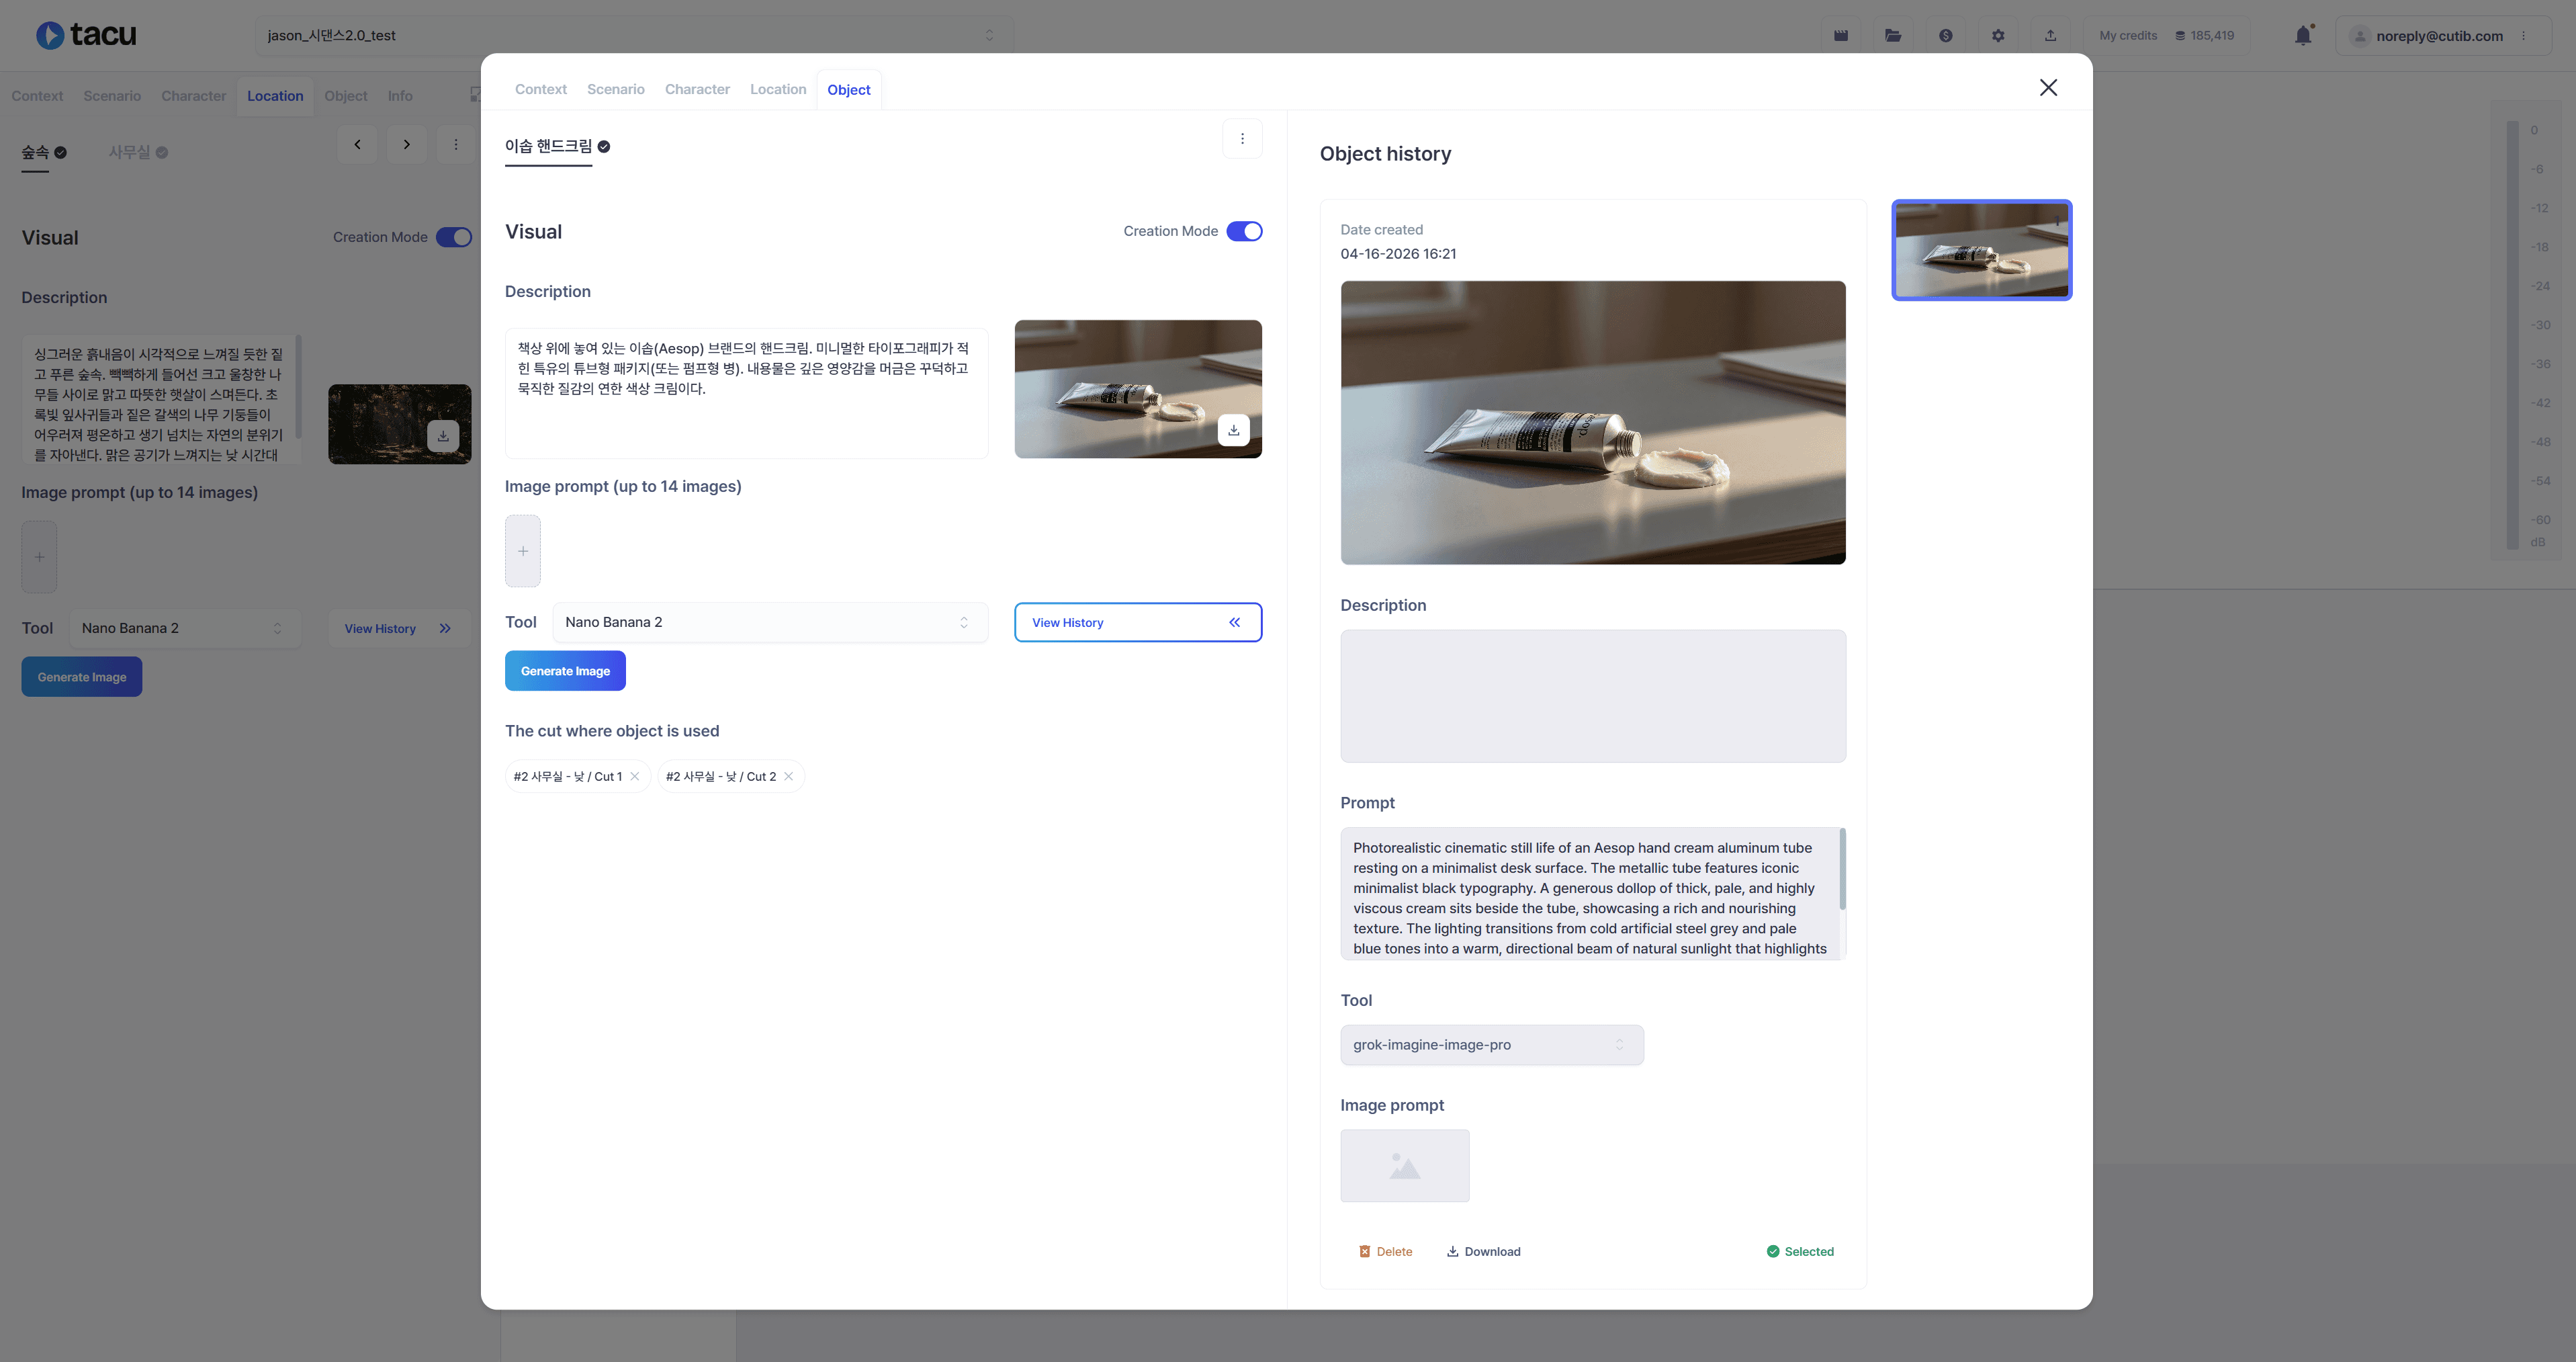Expand View History in background Location panel
Image resolution: width=2576 pixels, height=1362 pixels.
tap(399, 628)
